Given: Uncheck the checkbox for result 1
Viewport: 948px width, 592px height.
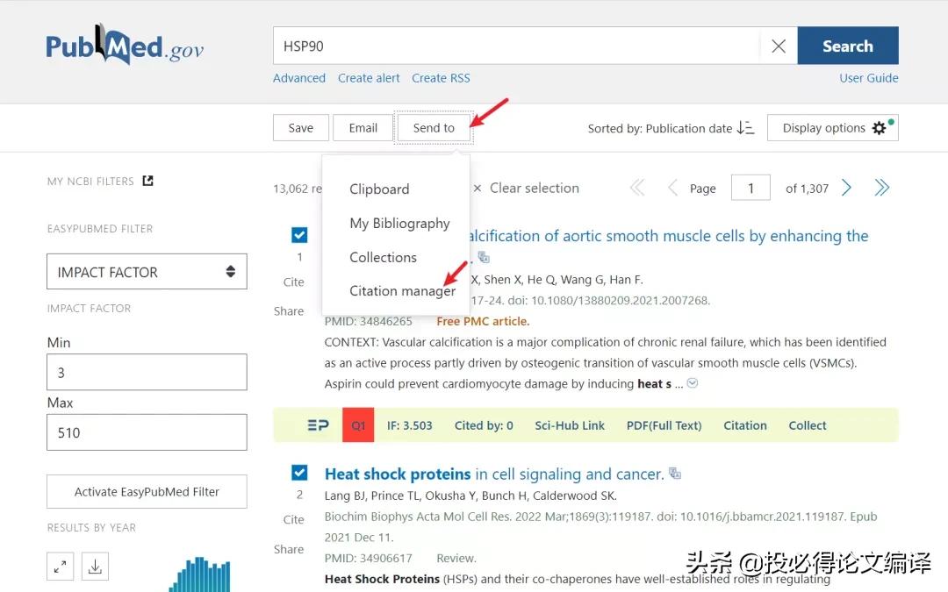Looking at the screenshot, I should pos(299,235).
